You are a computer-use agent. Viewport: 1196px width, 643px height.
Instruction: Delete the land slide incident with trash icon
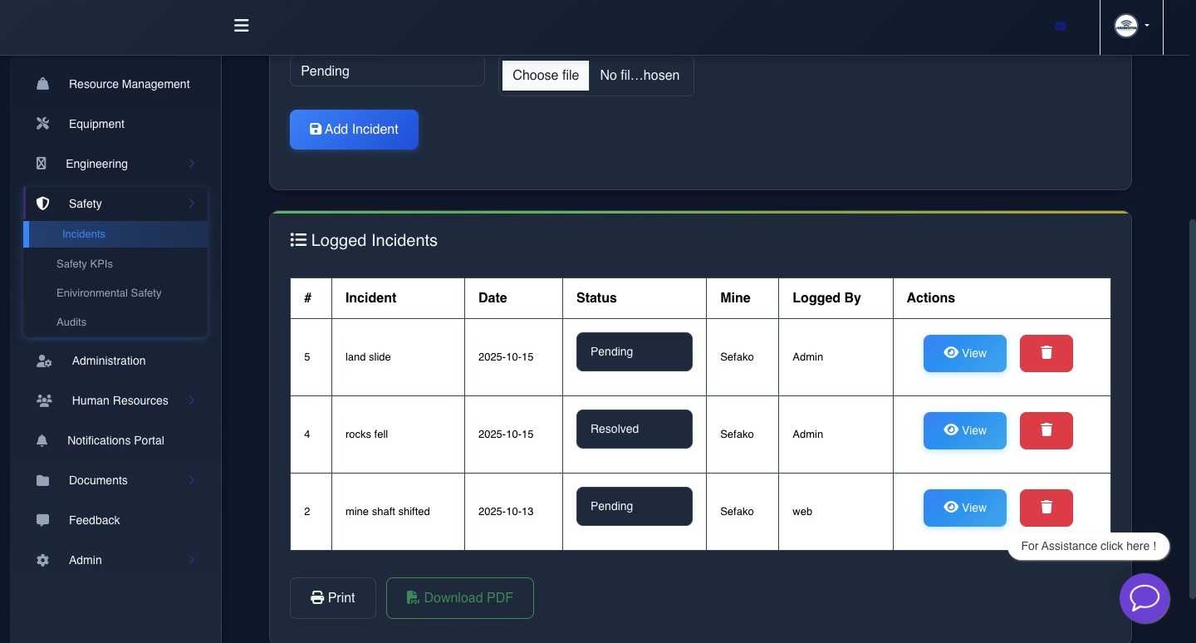1046,353
